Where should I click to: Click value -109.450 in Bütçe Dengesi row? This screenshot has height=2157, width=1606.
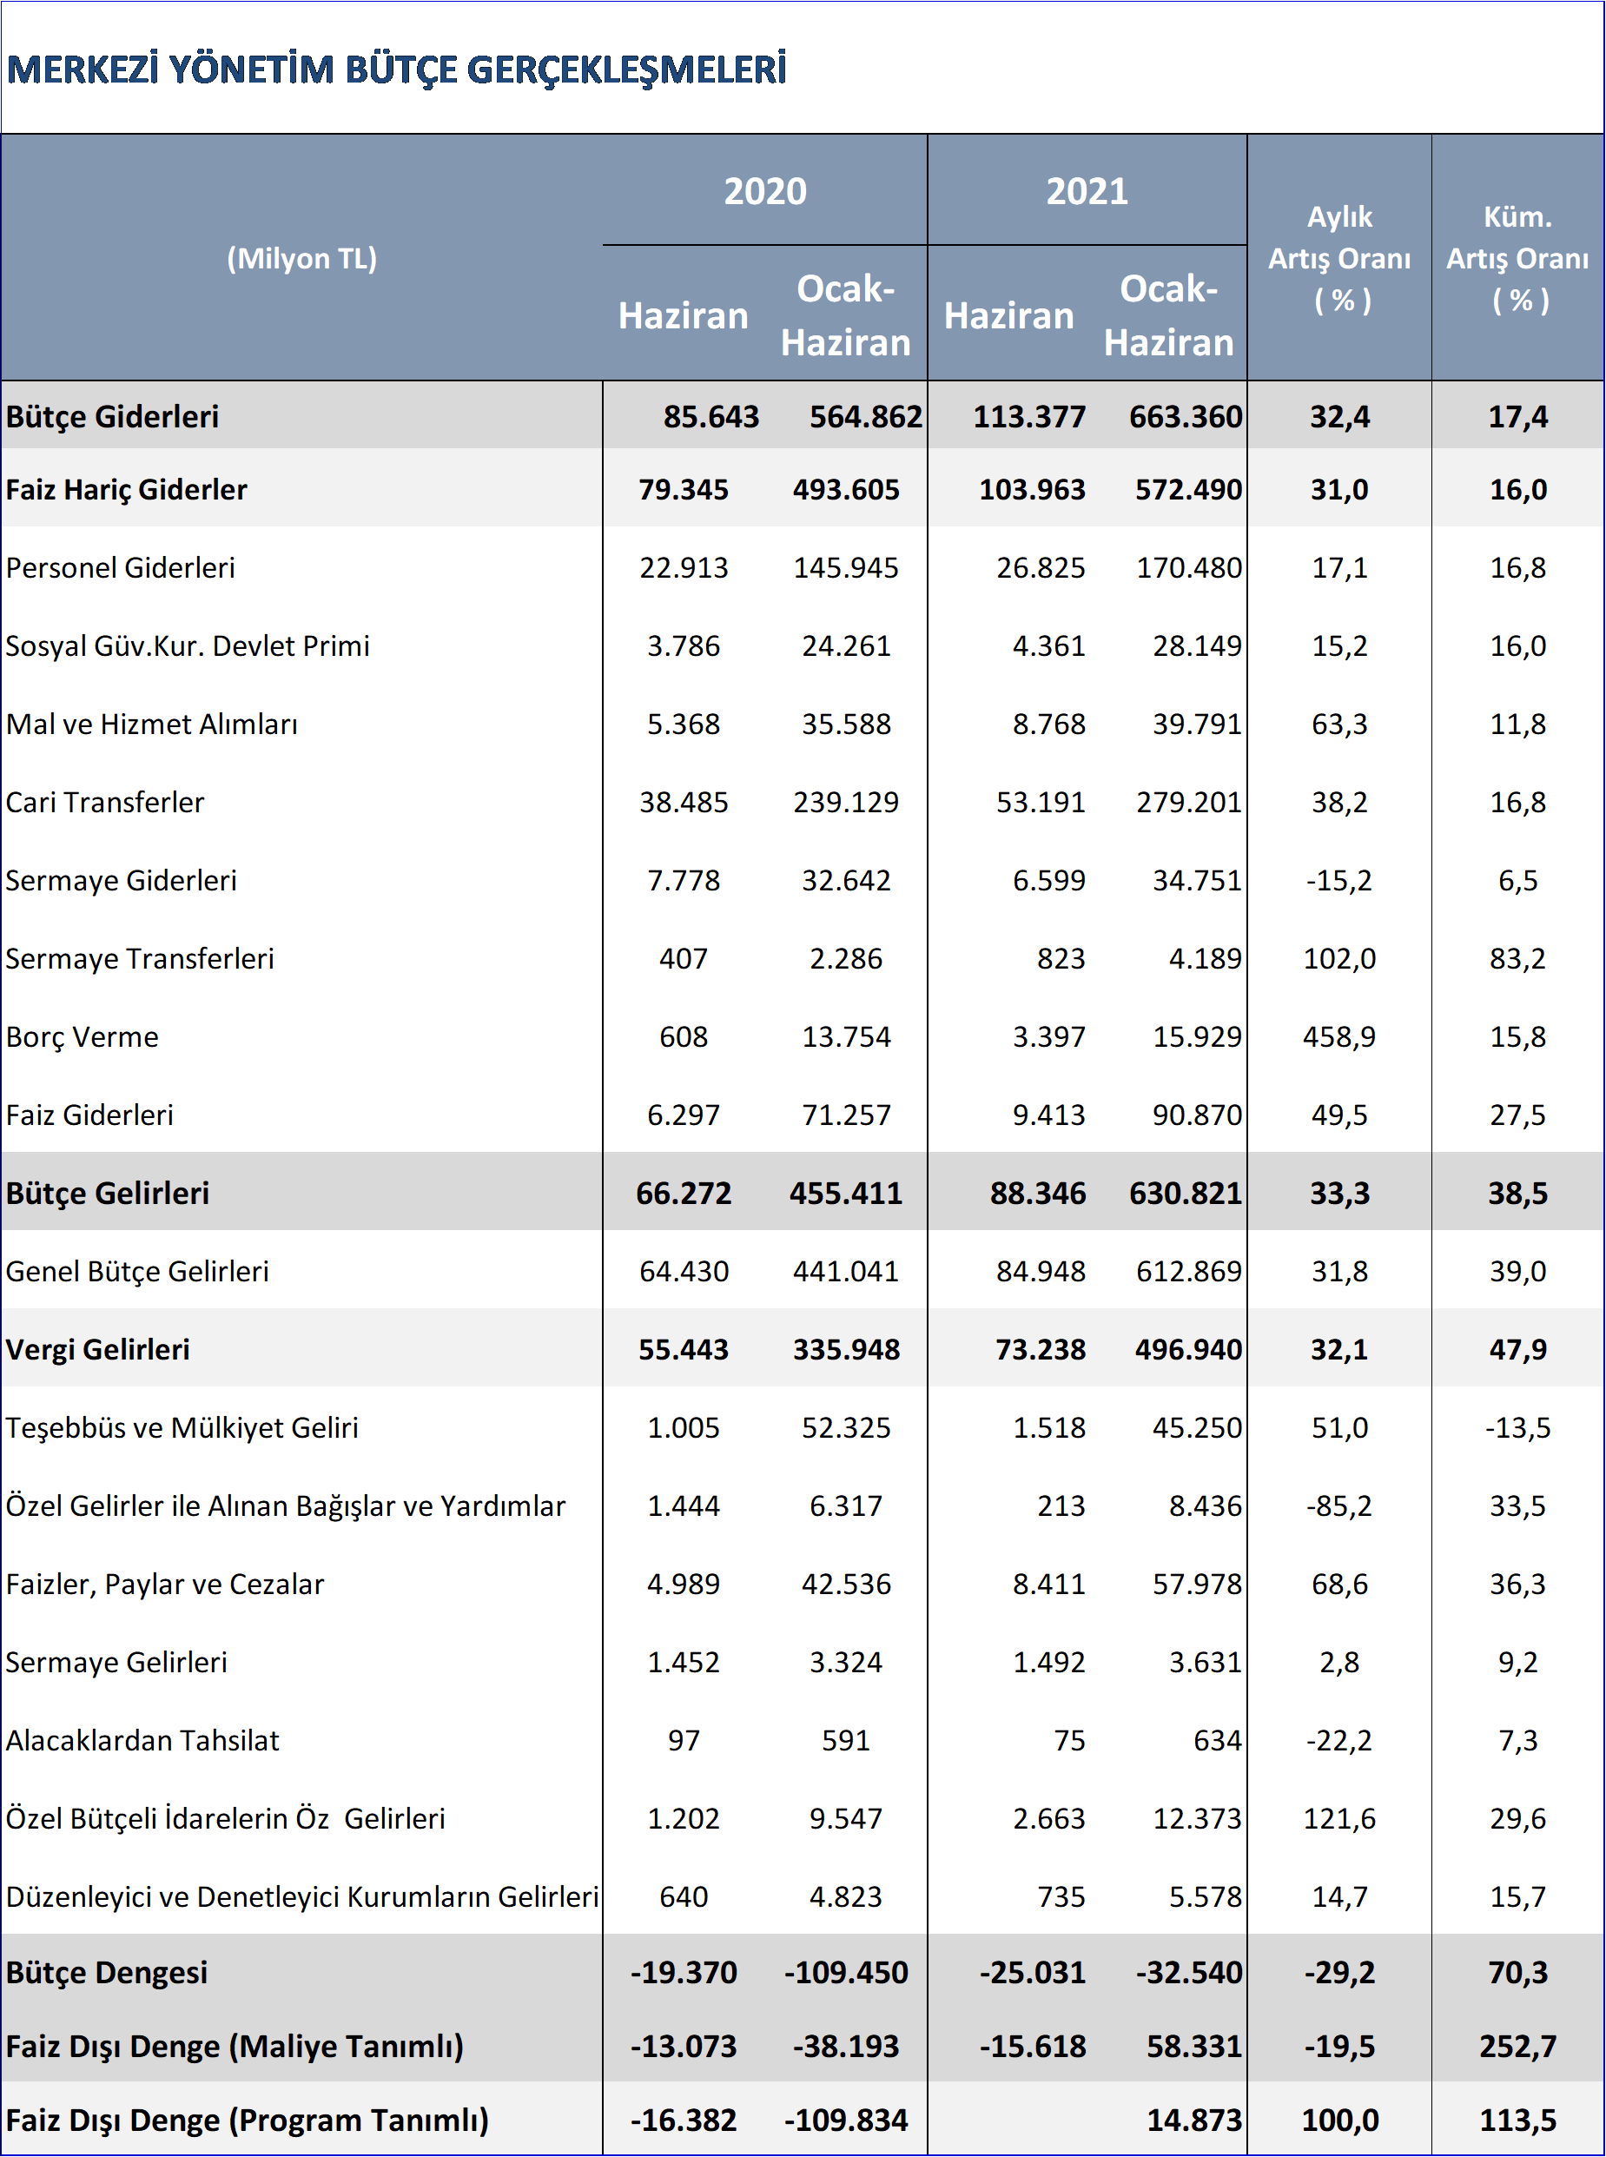[846, 1974]
